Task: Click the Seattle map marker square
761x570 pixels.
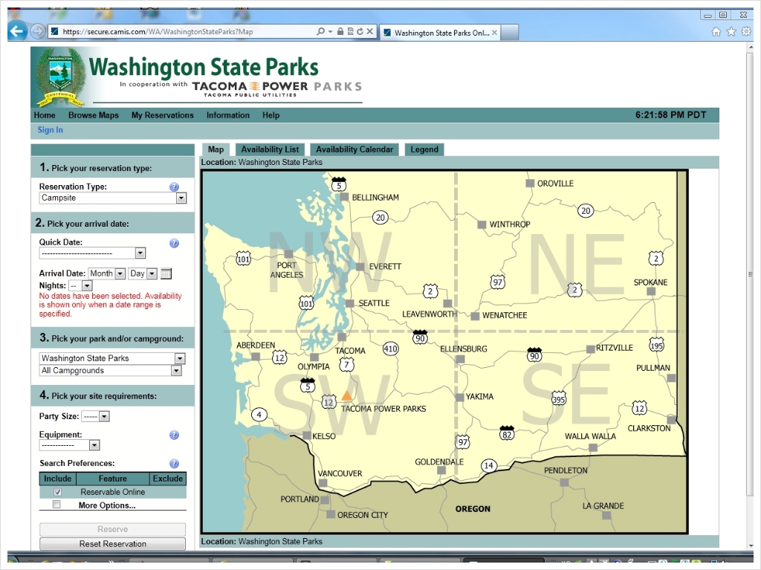Action: [350, 303]
